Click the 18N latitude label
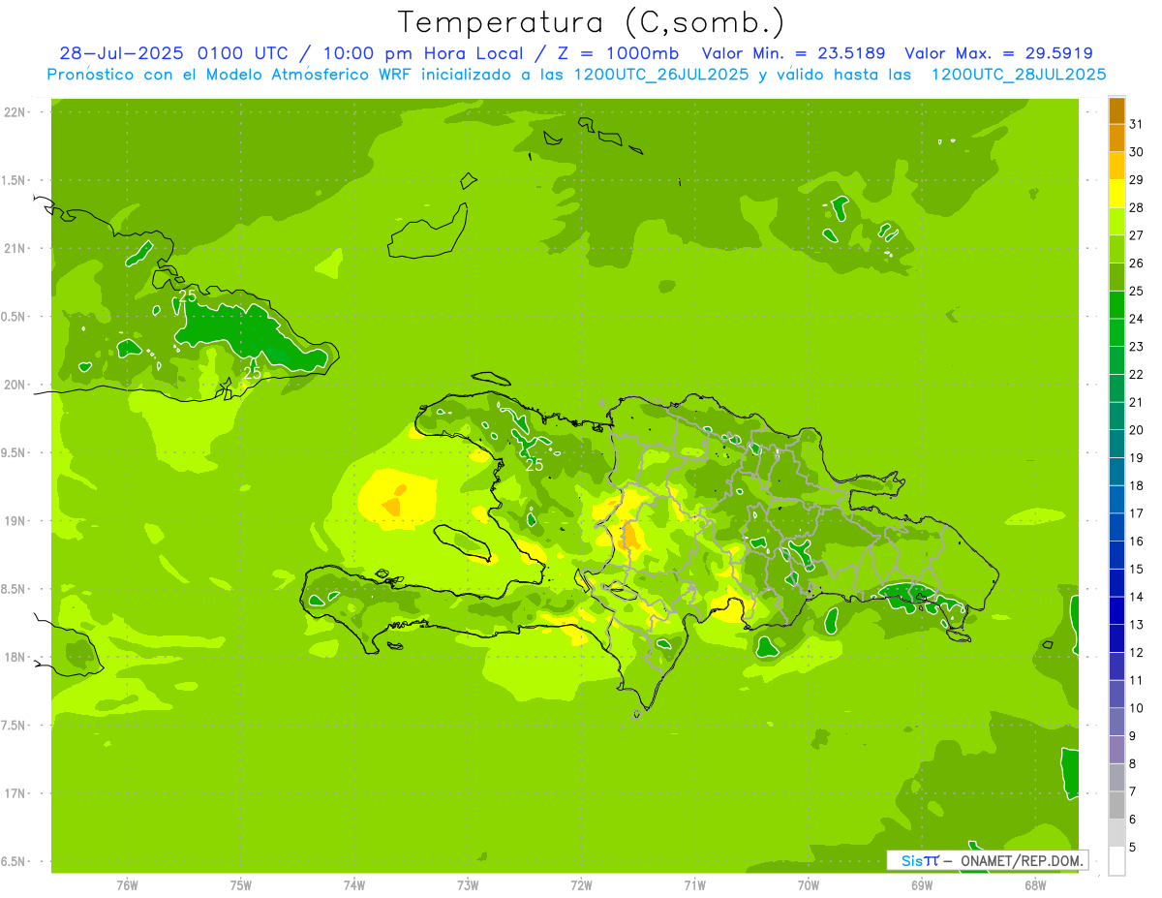 click(14, 658)
